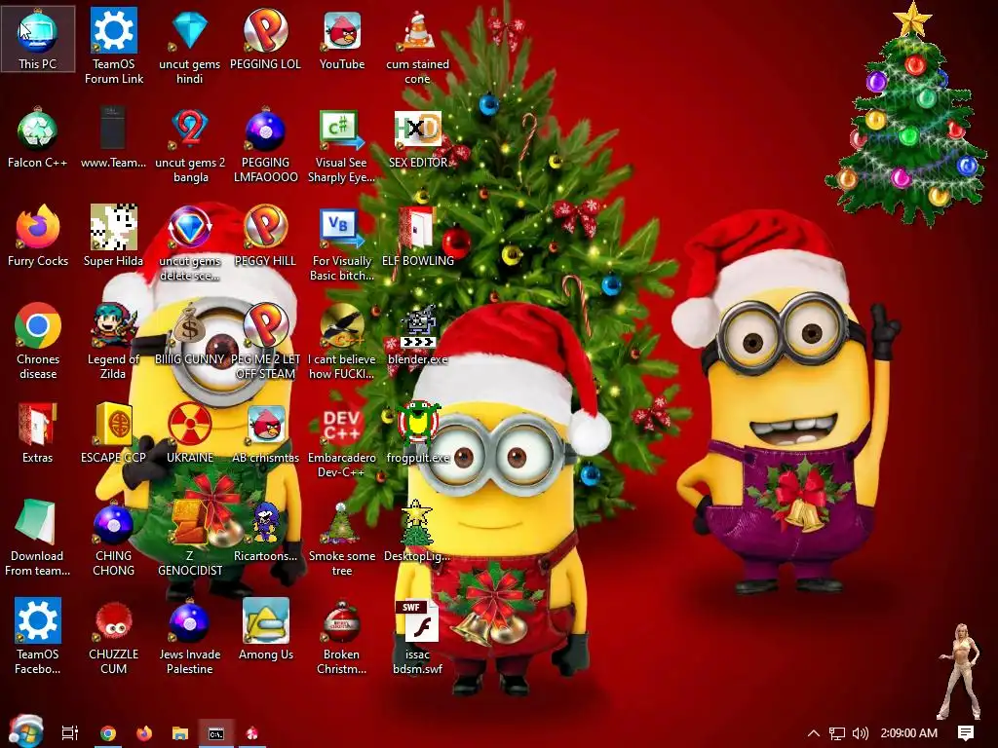Select the PEGGY HILL Peggle icon

coord(265,236)
